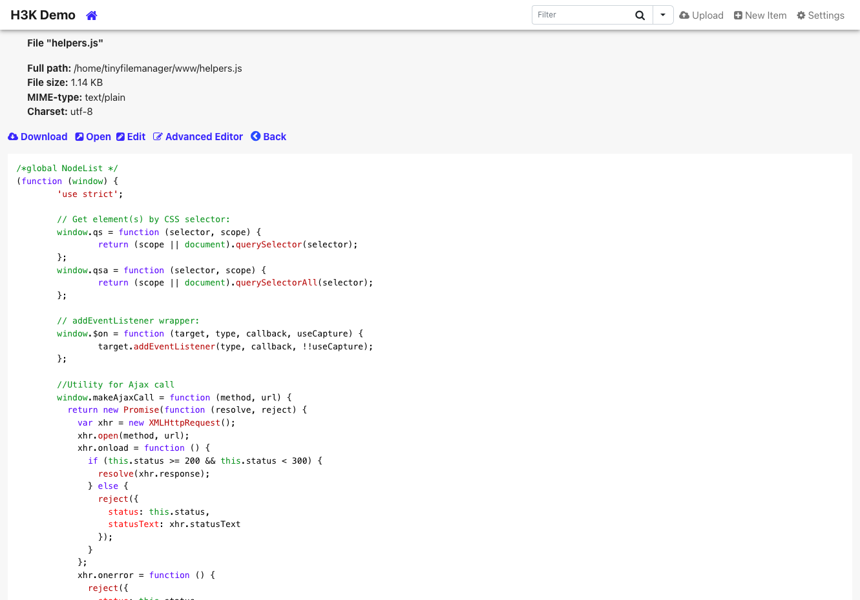Download the helpers.js file
Viewport: 860px width, 600px height.
(x=37, y=137)
